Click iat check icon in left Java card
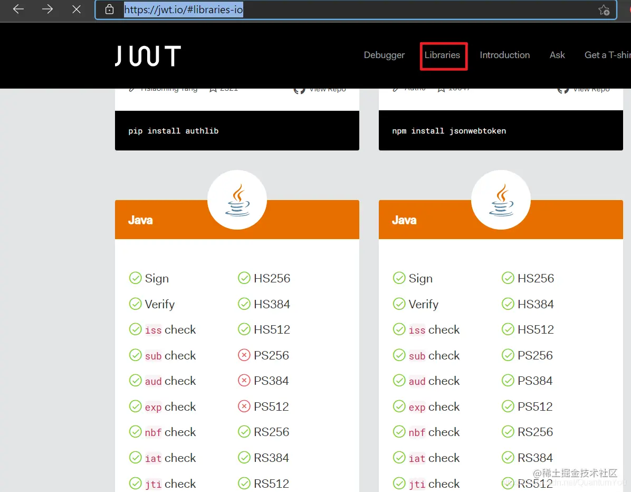Viewport: 631px width, 492px height. pos(135,458)
